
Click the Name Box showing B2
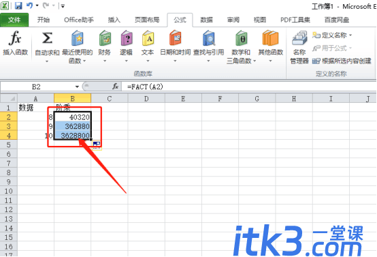pyautogui.click(x=37, y=87)
